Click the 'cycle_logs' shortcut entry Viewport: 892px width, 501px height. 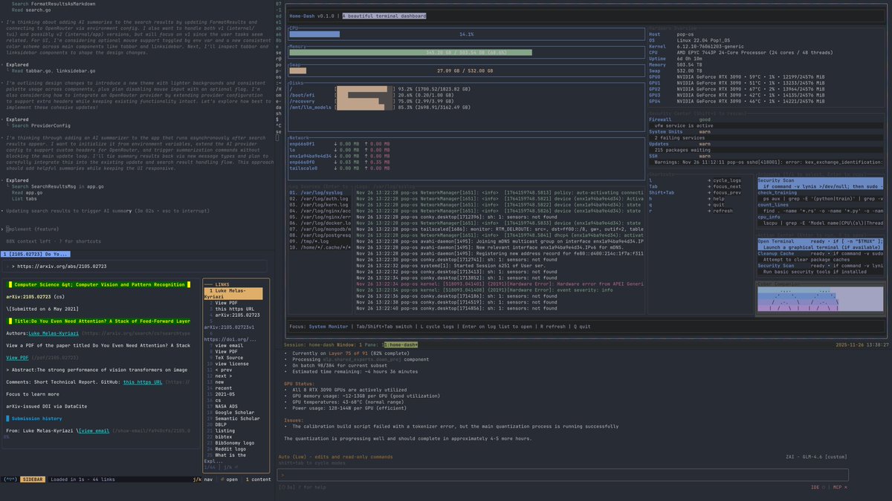coord(727,180)
